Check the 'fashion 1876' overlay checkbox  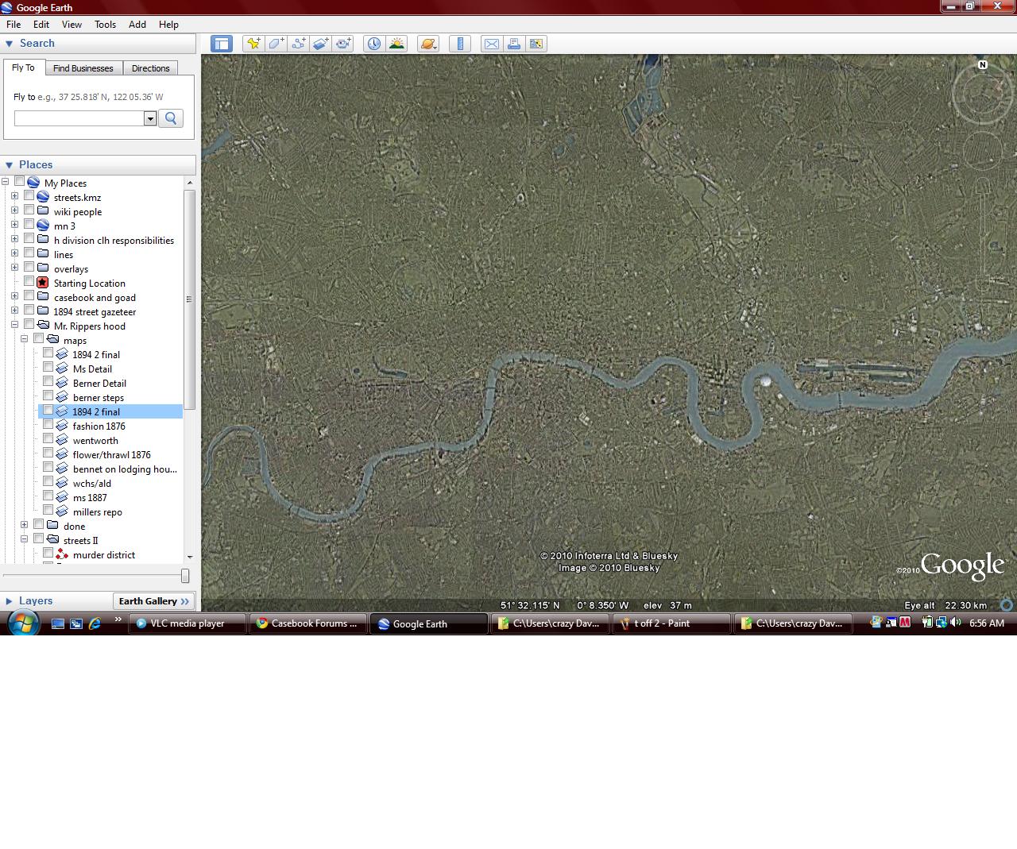click(x=48, y=425)
